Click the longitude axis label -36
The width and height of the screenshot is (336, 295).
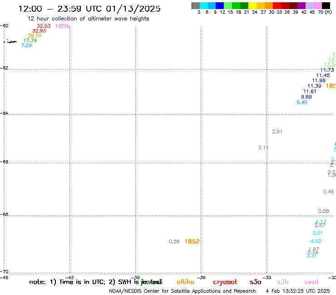(201, 278)
